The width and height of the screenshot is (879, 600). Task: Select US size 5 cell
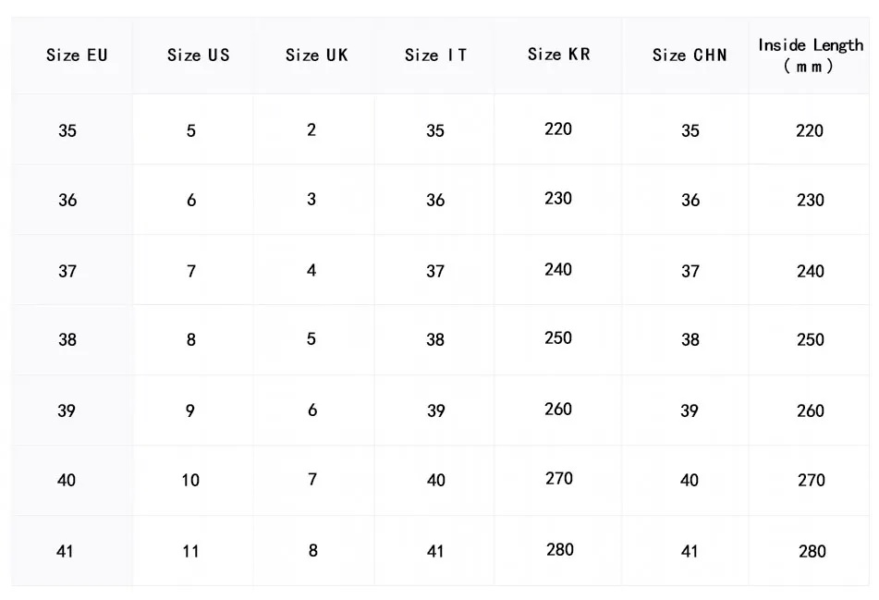tap(191, 131)
